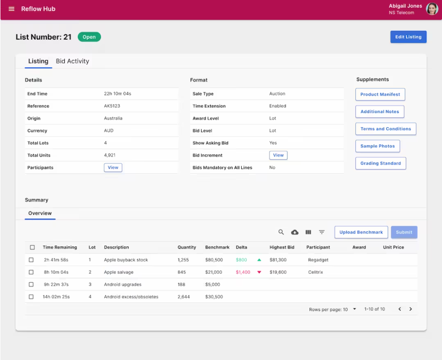View the Bid Increment details
442x360 pixels.
(278, 155)
